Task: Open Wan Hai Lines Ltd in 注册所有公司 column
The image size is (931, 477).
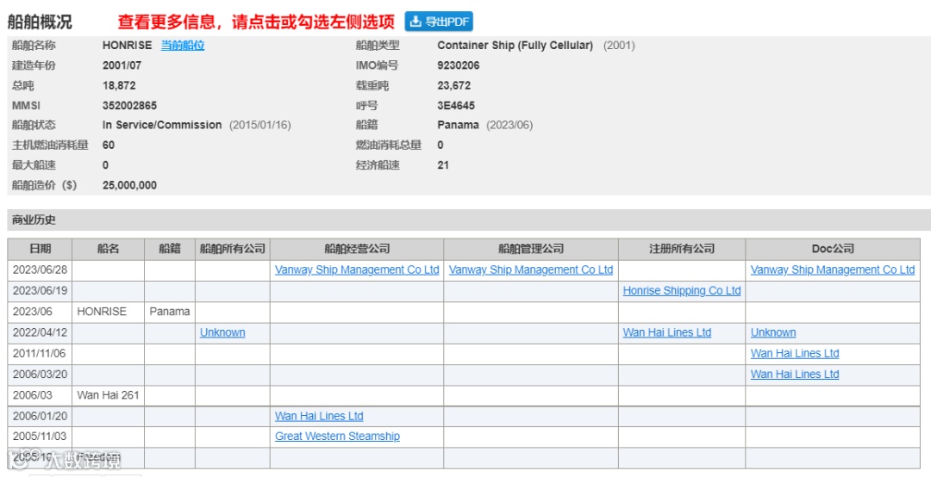Action: click(x=666, y=333)
